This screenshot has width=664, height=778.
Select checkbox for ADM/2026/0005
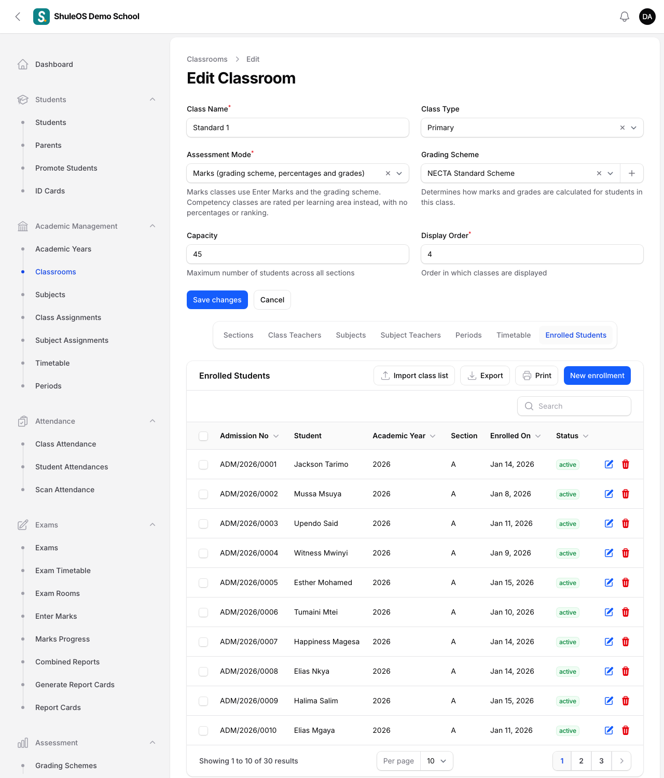coord(203,583)
